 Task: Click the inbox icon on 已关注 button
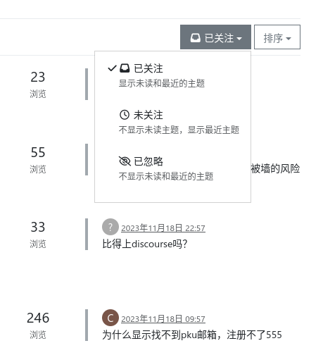pyautogui.click(x=196, y=38)
